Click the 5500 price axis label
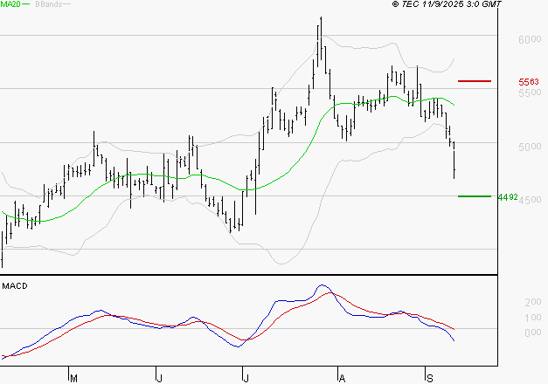Image resolution: width=548 pixels, height=384 pixels. click(529, 93)
